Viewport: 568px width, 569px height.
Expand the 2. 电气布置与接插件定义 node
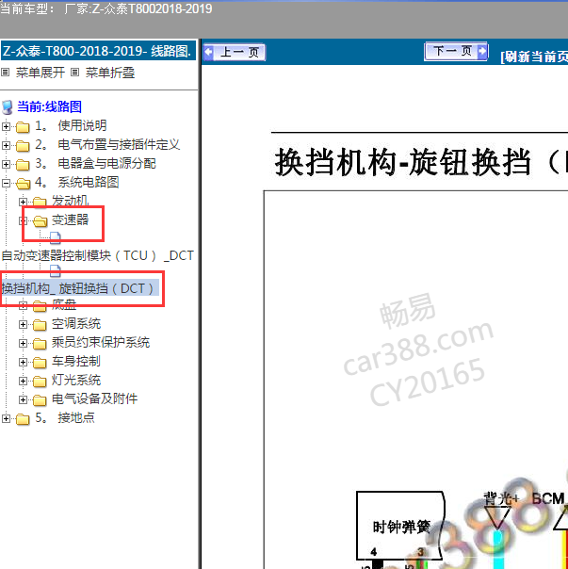pos(6,145)
